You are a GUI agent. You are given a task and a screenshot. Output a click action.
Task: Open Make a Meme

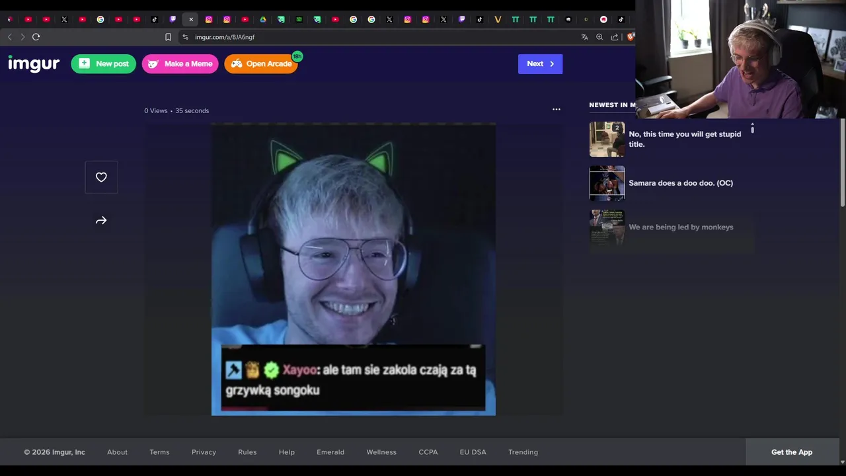(180, 63)
